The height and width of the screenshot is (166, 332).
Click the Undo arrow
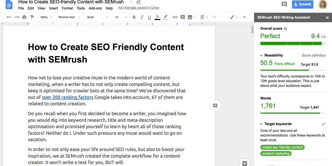click(9, 17)
